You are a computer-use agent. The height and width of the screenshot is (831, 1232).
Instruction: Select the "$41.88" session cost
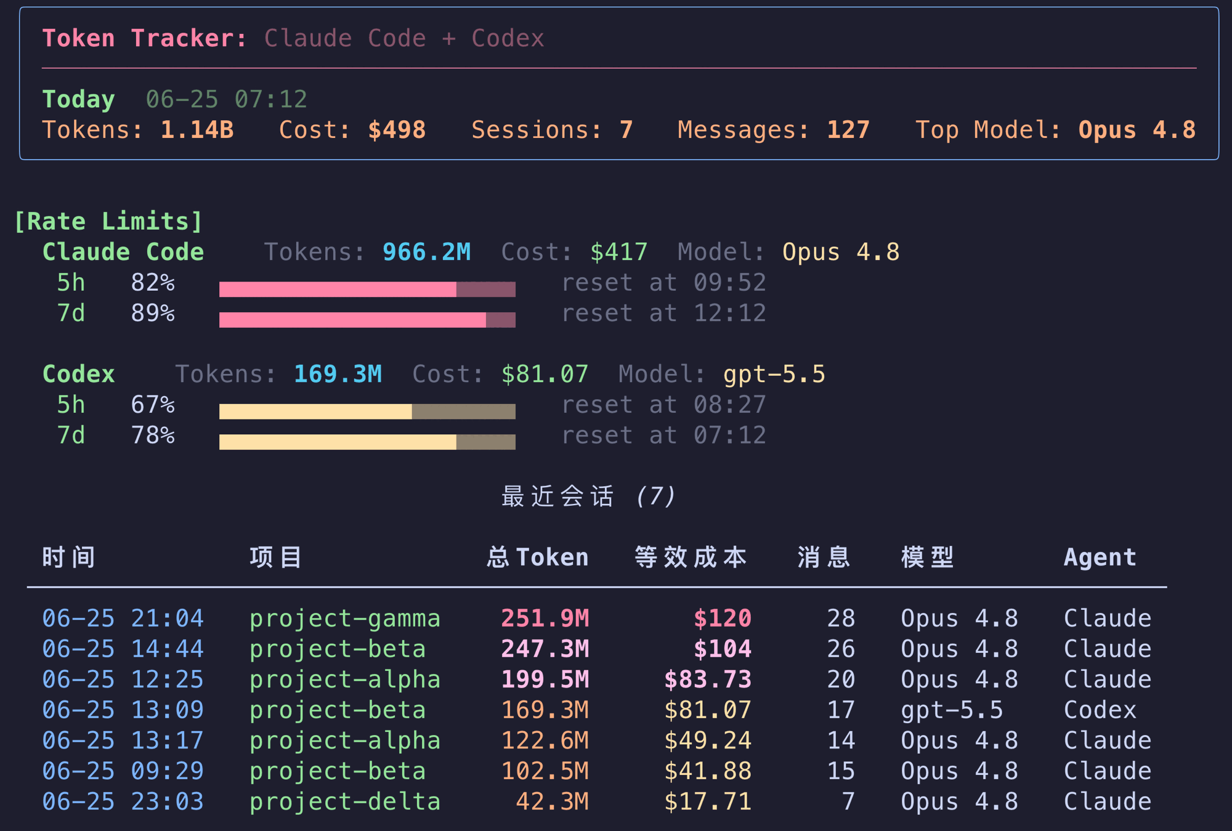click(708, 771)
